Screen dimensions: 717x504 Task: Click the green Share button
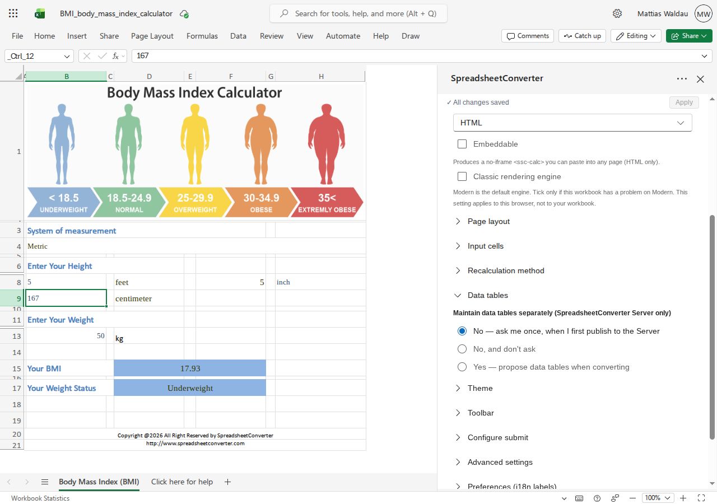689,36
